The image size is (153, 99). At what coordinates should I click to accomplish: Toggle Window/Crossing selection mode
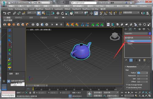coord(52,13)
